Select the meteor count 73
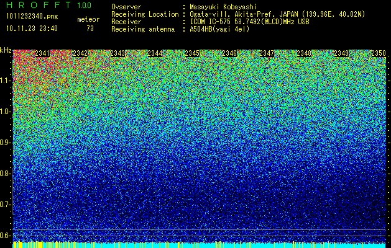 (x=90, y=29)
